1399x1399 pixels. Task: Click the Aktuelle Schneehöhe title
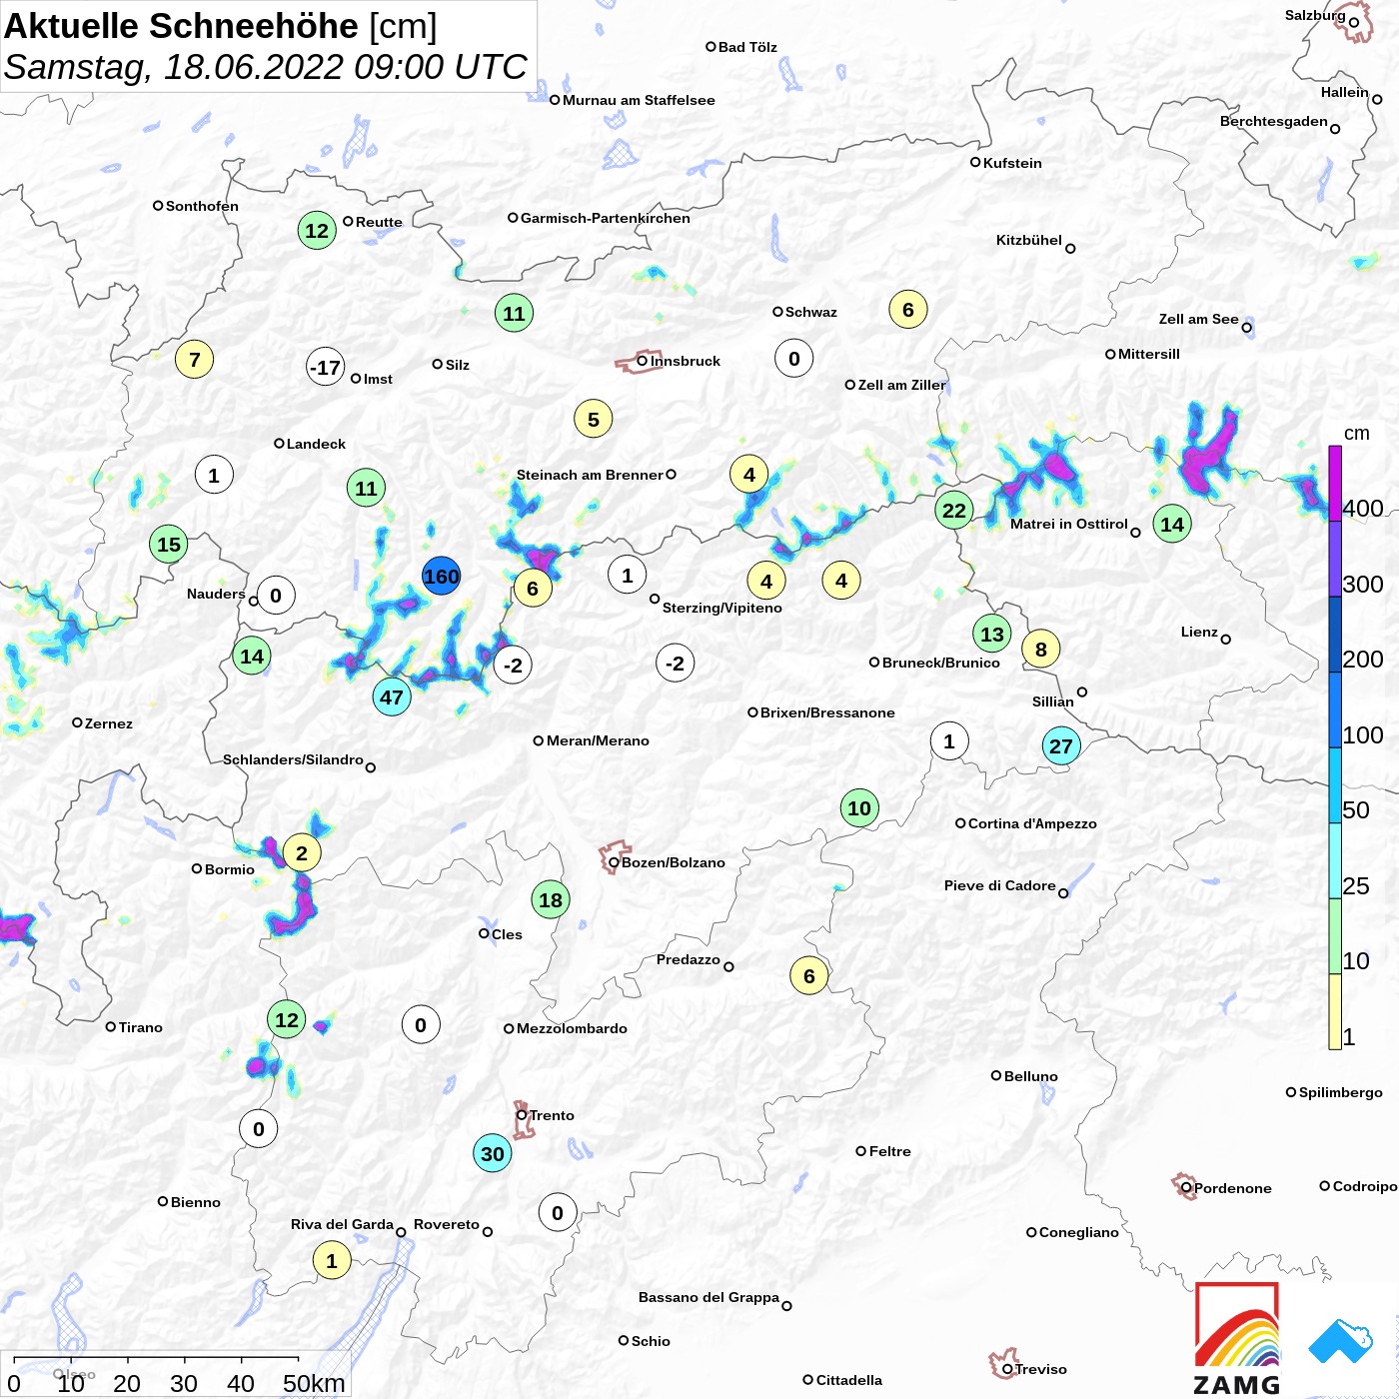pos(221,26)
